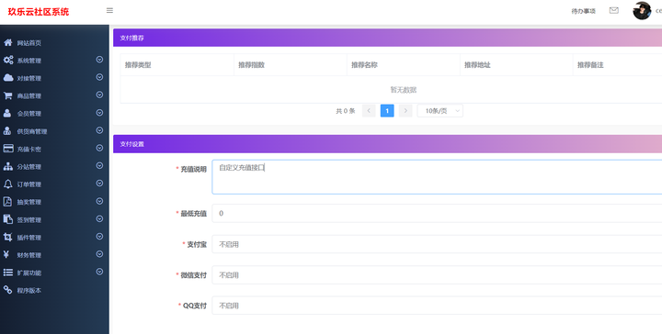
Task: Open the 微信支付 payment dropdown
Action: pyautogui.click(x=437, y=275)
